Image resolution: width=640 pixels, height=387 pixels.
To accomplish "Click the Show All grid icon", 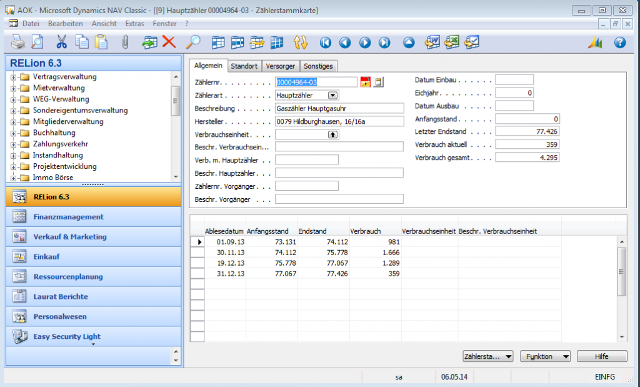I will (277, 43).
